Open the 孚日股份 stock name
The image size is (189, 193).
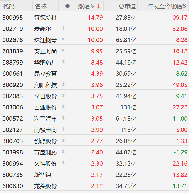45,96
